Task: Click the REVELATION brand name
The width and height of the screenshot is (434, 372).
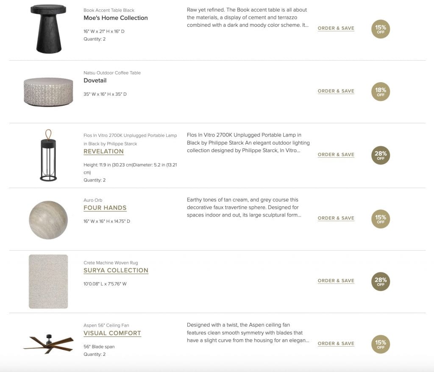Action: (103, 151)
